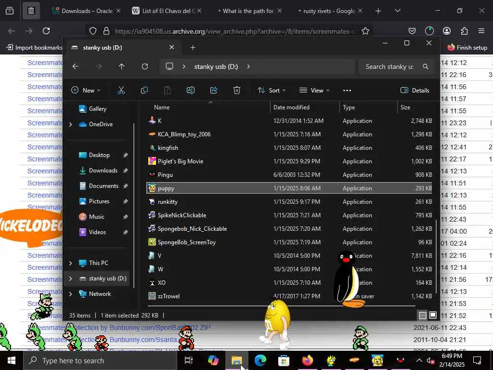Open Firefox application menu hamburger
Screen dimensions: 493x370
pyautogui.click(x=481, y=31)
